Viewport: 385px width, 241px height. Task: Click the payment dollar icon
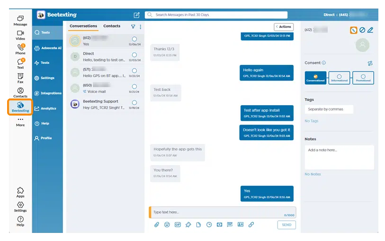(220, 224)
